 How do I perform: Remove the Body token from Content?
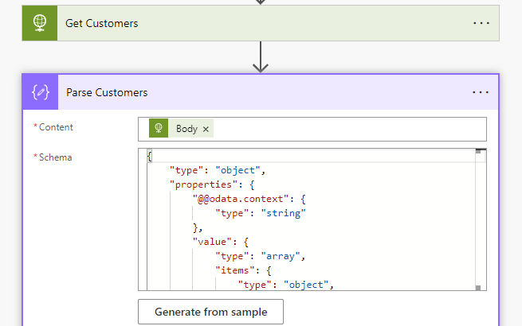tap(206, 129)
